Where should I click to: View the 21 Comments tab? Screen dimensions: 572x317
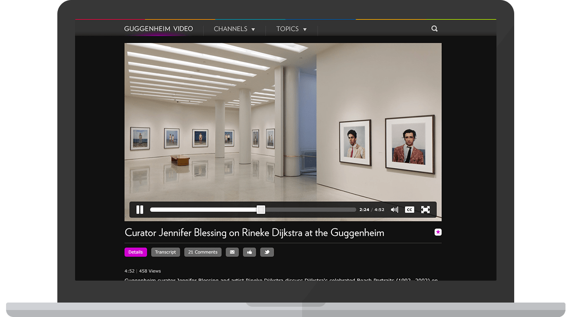[x=203, y=252]
